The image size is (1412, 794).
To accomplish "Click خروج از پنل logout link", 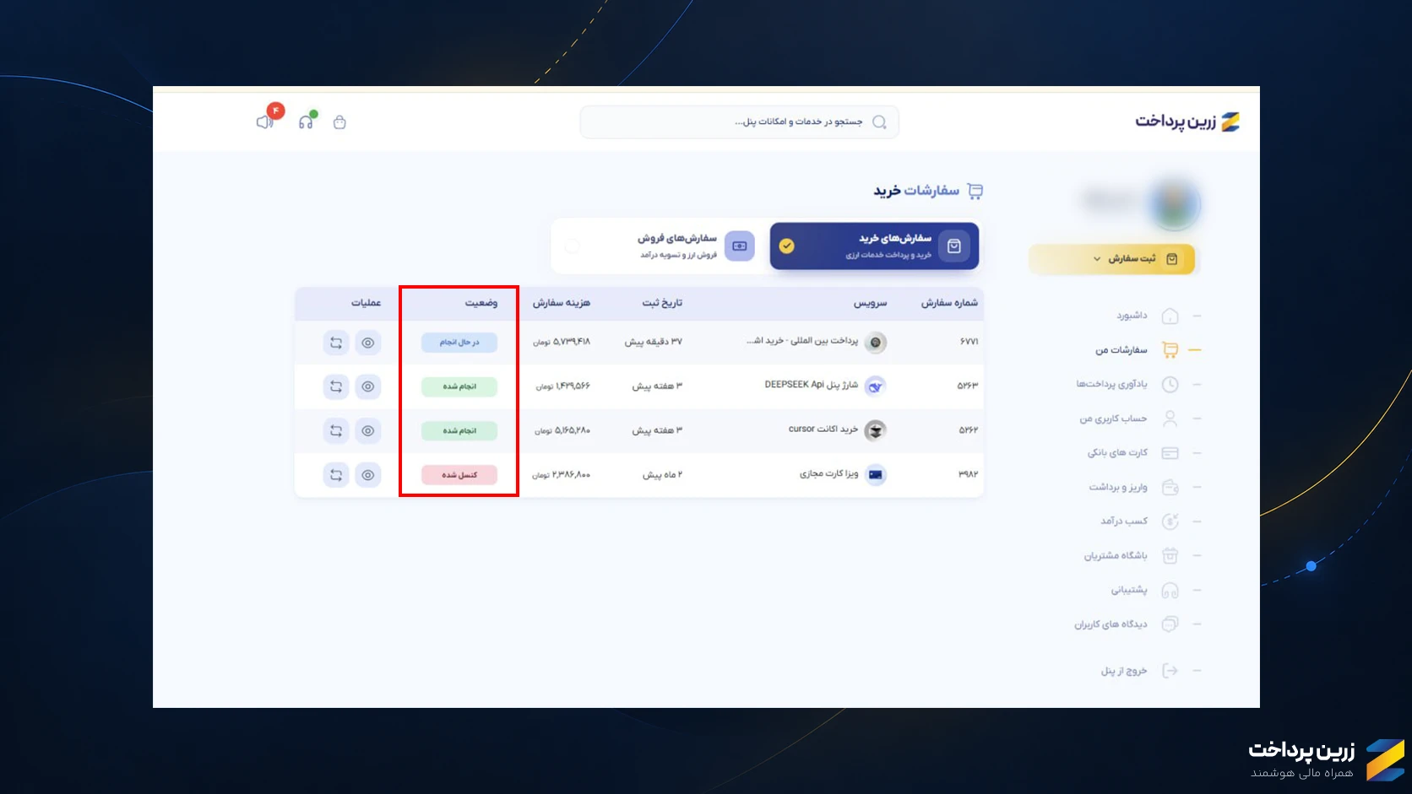I will 1123,671.
